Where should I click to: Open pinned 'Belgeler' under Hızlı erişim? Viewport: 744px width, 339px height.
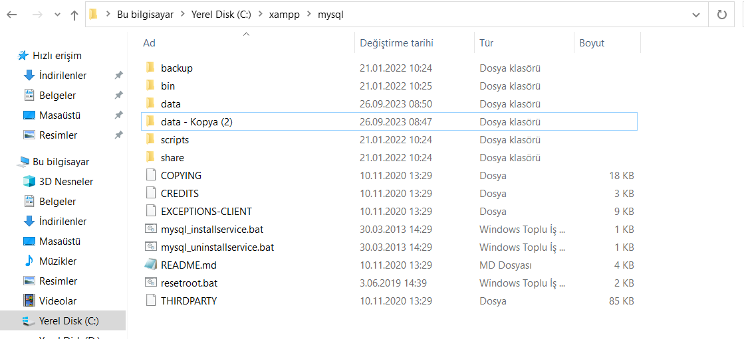coord(57,95)
